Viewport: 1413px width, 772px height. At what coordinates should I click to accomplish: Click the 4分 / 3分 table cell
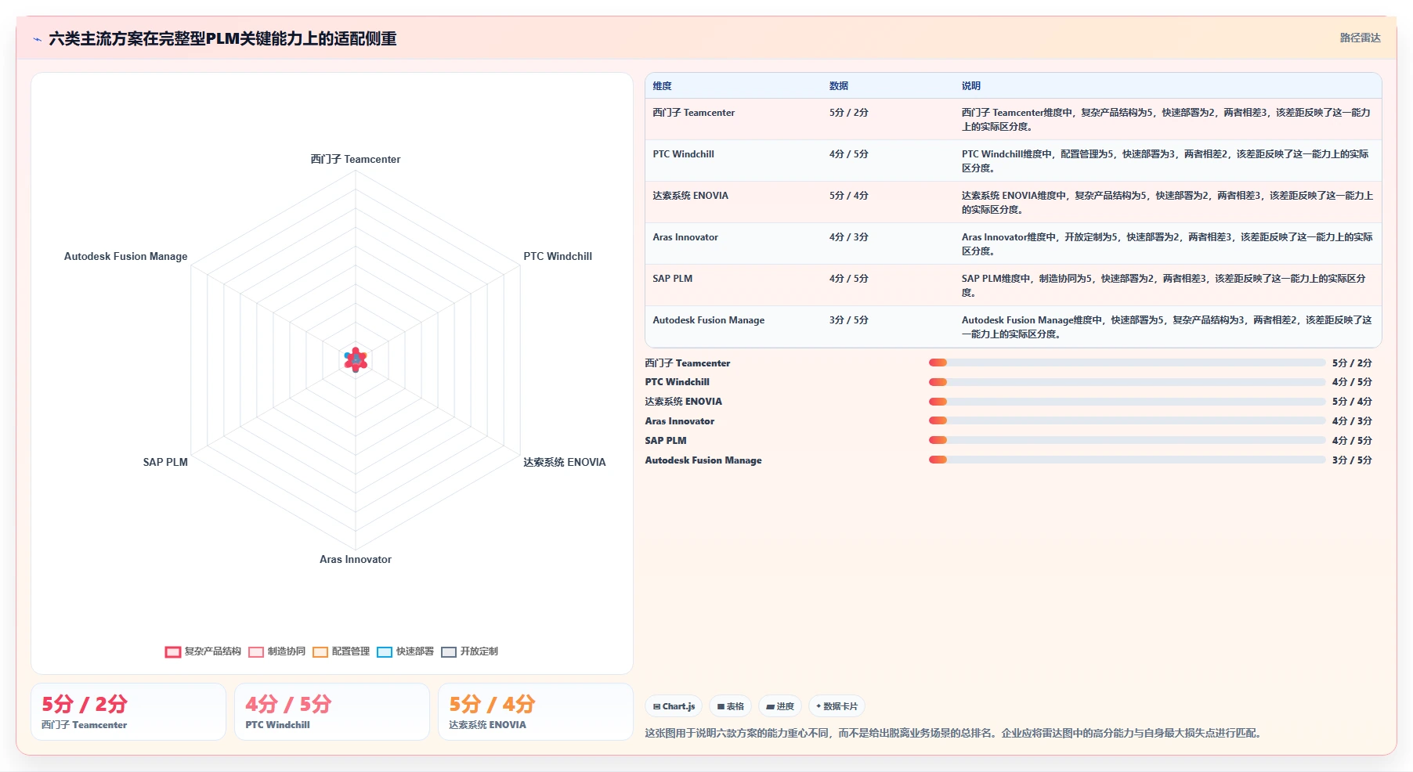[x=849, y=237]
